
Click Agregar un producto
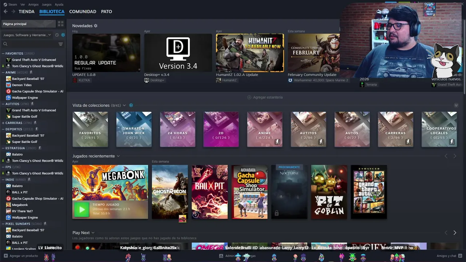point(21,256)
